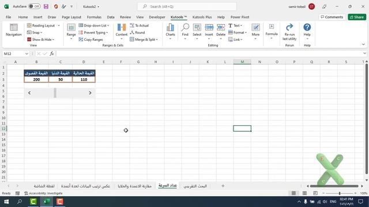Open Windows Start menu
369x207 pixels.
click(x=6, y=202)
